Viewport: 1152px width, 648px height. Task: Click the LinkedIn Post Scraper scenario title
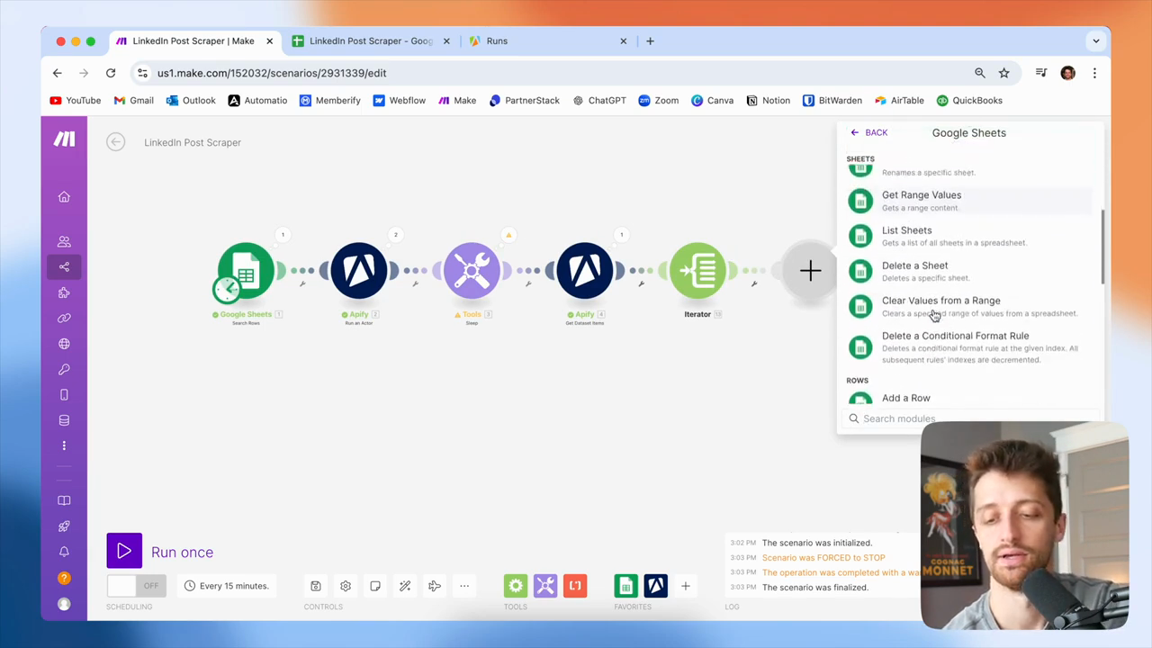tap(193, 142)
